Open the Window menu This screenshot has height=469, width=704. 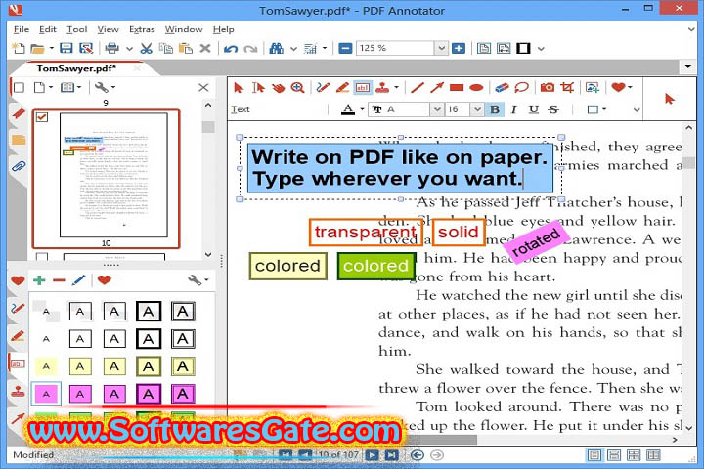click(184, 29)
